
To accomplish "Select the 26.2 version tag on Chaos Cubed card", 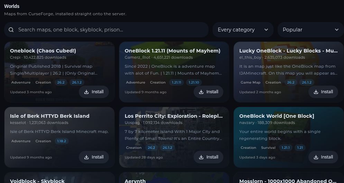I will point(61,83).
